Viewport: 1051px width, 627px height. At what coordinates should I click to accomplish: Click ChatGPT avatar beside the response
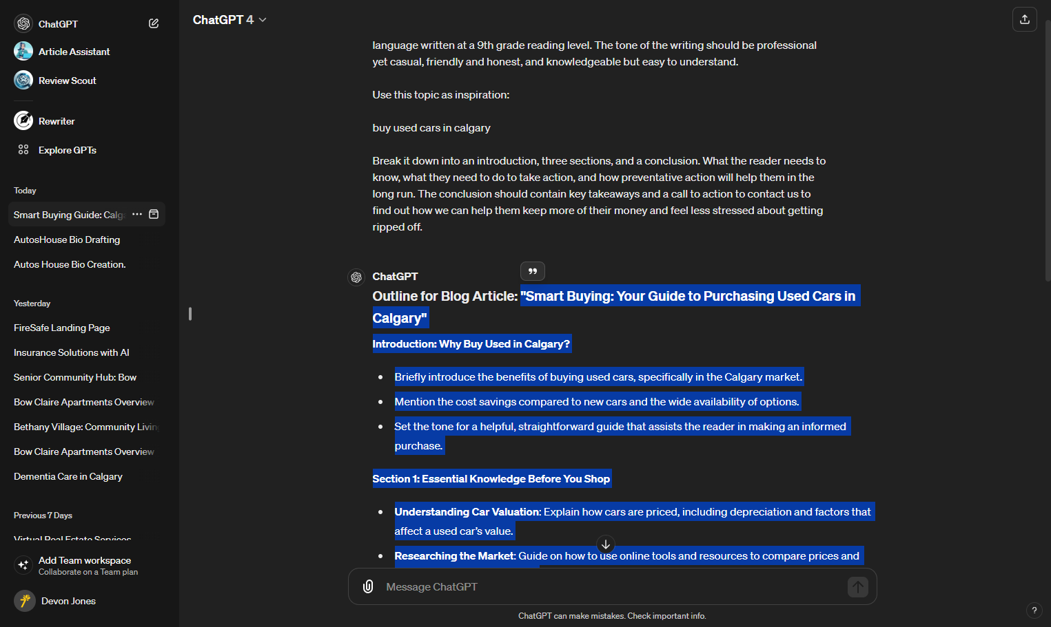coord(356,277)
